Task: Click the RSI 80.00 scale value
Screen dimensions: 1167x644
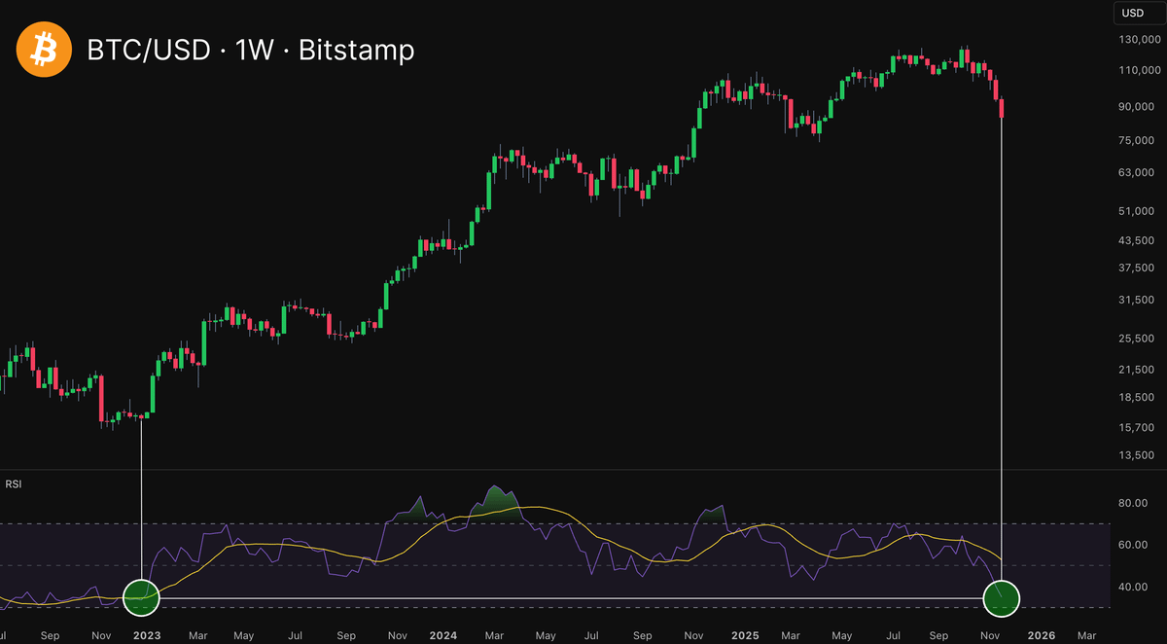Action: click(x=1134, y=503)
